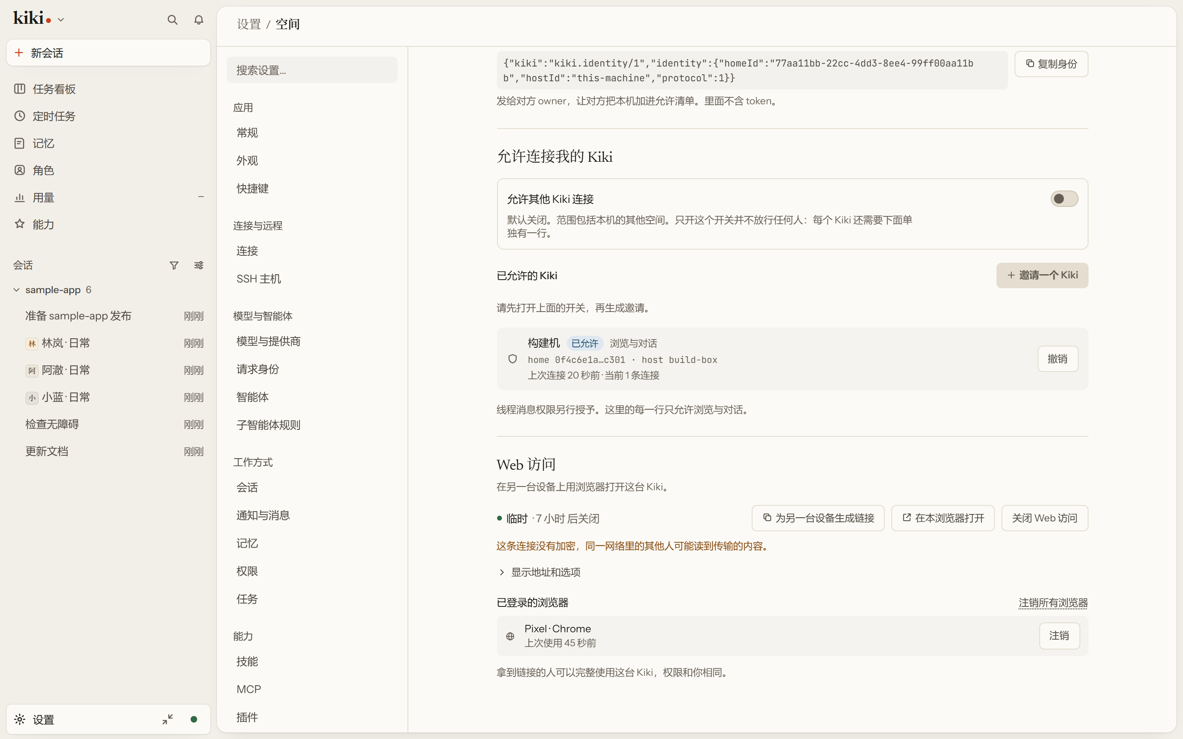Revoke 构建机 with 撤销 button
Screen dimensions: 1183x739
[1057, 359]
